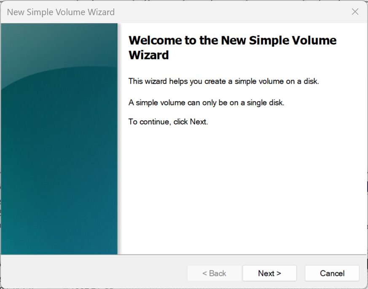Click grey footer gap between Next and Cancel

click(301, 273)
